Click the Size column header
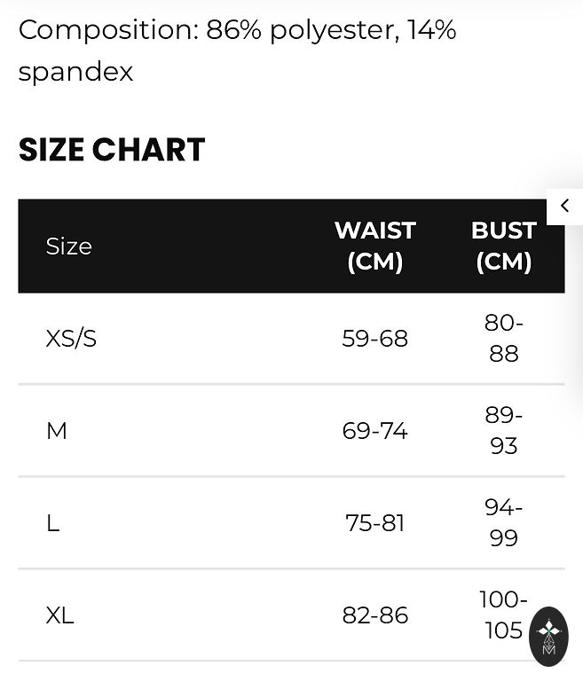This screenshot has height=681, width=583. tap(68, 247)
